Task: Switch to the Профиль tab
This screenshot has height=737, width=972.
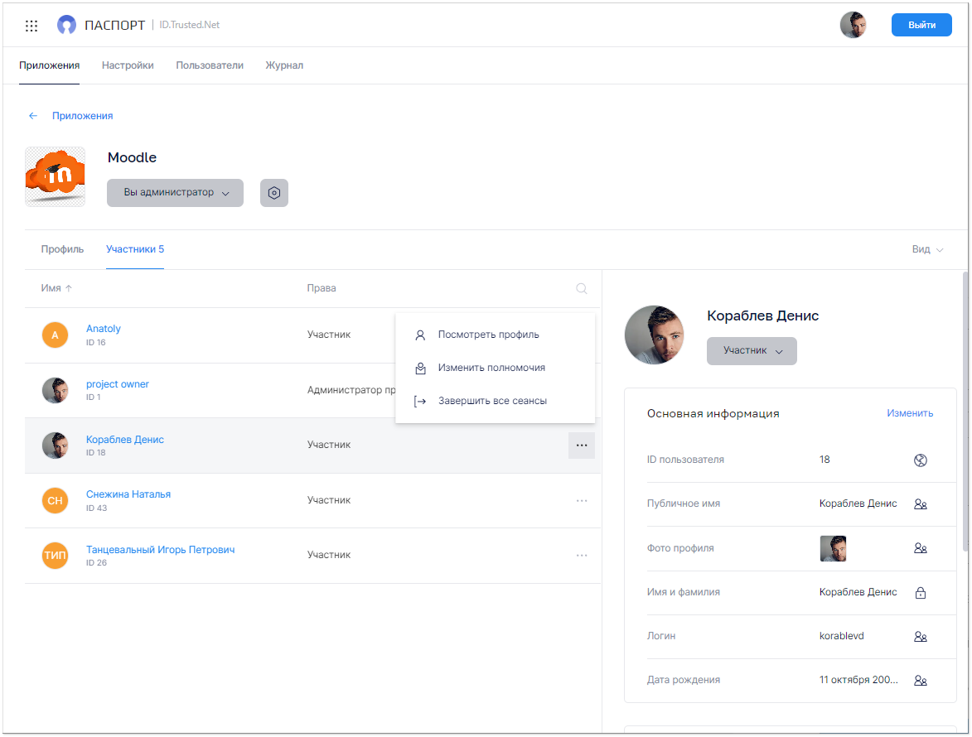Action: click(63, 249)
